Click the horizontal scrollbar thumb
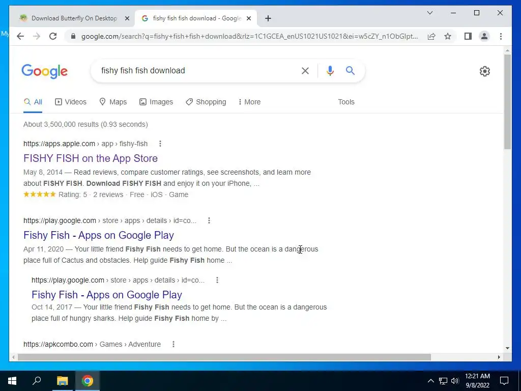 pos(224,357)
